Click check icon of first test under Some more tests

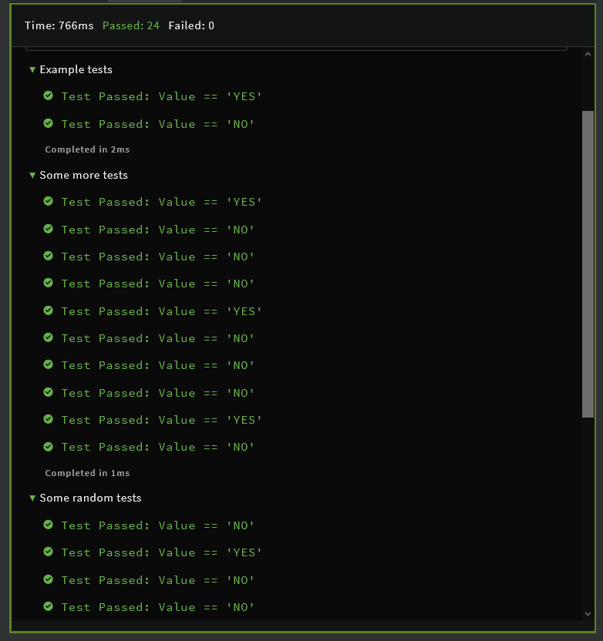[49, 201]
